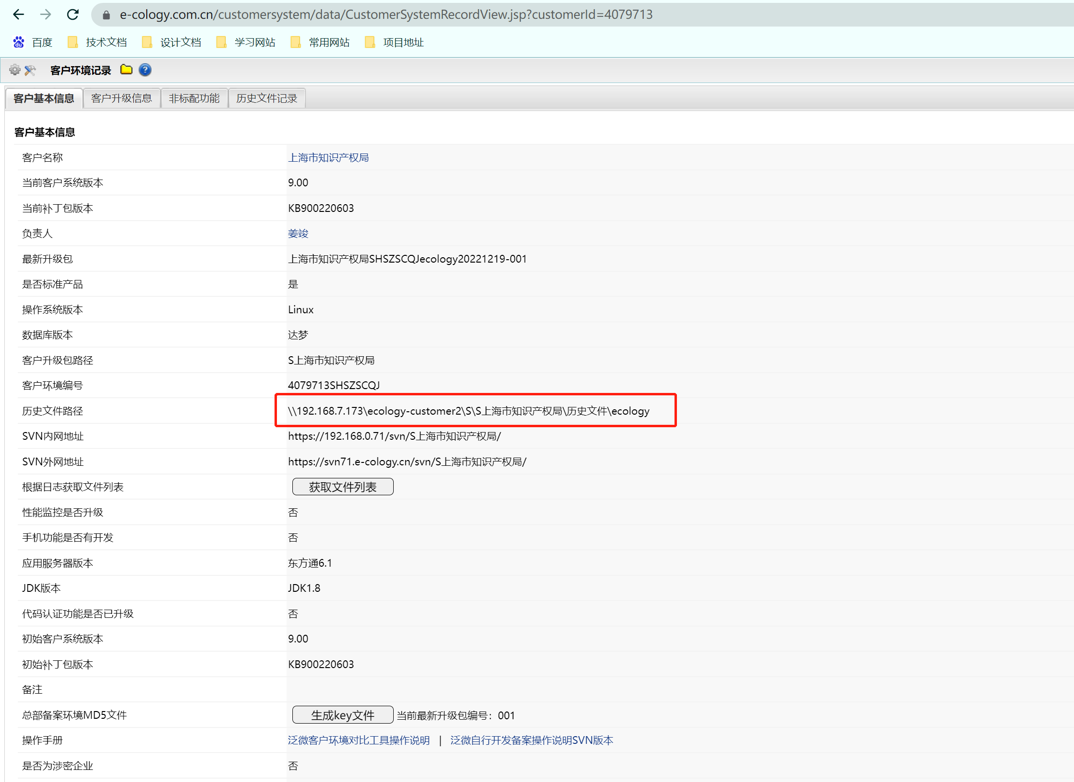The image size is (1074, 782).
Task: Click the blue help question-mark icon
Action: [x=145, y=70]
